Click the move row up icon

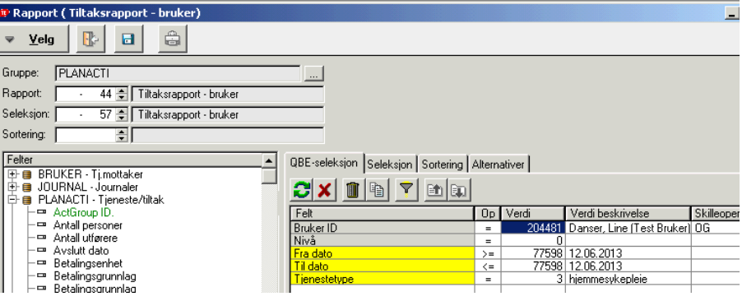click(435, 190)
